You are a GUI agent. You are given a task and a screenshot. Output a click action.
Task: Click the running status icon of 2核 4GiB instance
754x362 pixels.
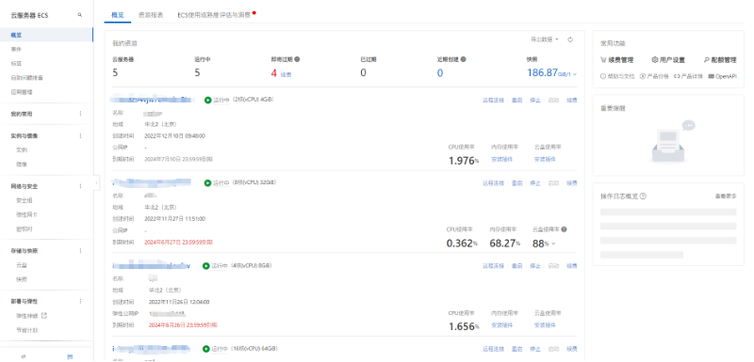207,101
